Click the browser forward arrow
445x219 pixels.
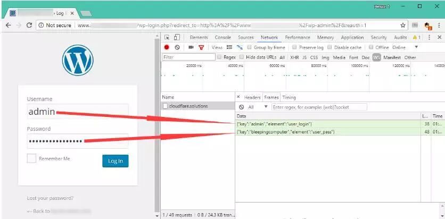(x=19, y=25)
